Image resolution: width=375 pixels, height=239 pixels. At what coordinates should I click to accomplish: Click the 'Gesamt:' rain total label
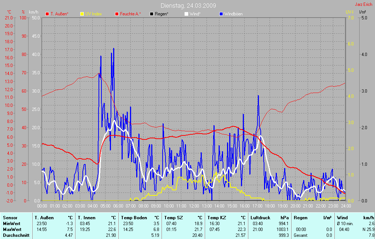tap(301, 235)
